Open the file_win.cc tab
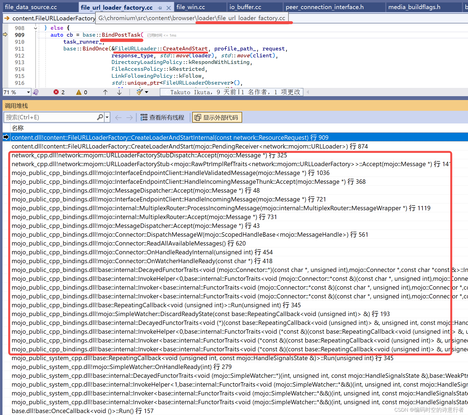Viewport: 468px width, 415px height. (191, 7)
